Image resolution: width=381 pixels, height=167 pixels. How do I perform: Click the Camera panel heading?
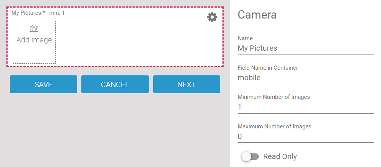click(257, 15)
